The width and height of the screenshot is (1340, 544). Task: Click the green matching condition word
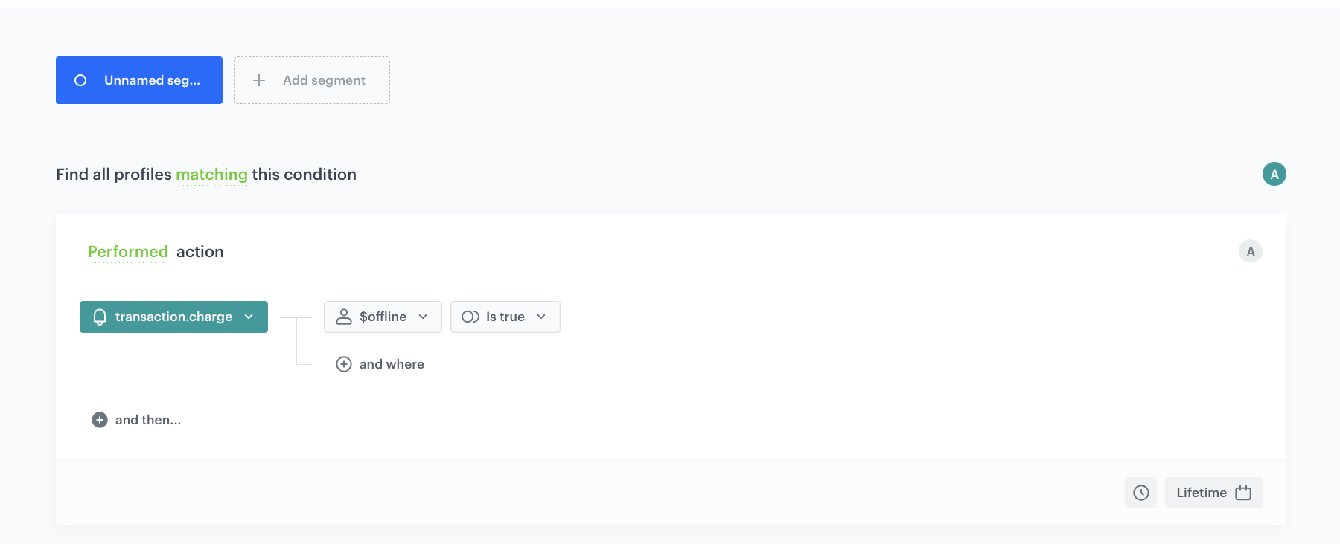click(x=211, y=175)
